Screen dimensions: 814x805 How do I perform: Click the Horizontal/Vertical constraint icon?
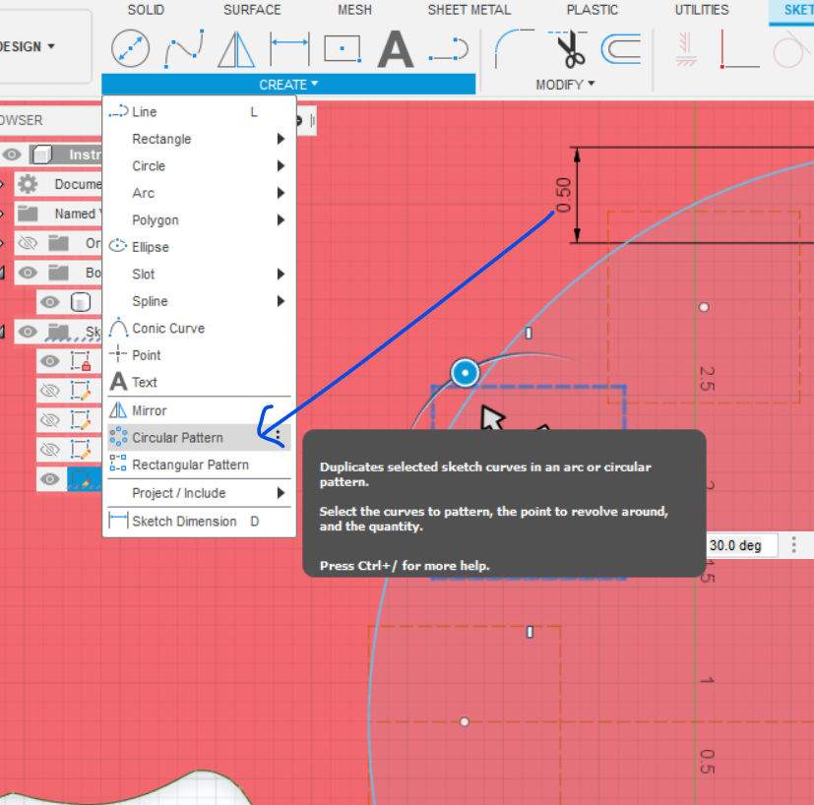[x=686, y=49]
